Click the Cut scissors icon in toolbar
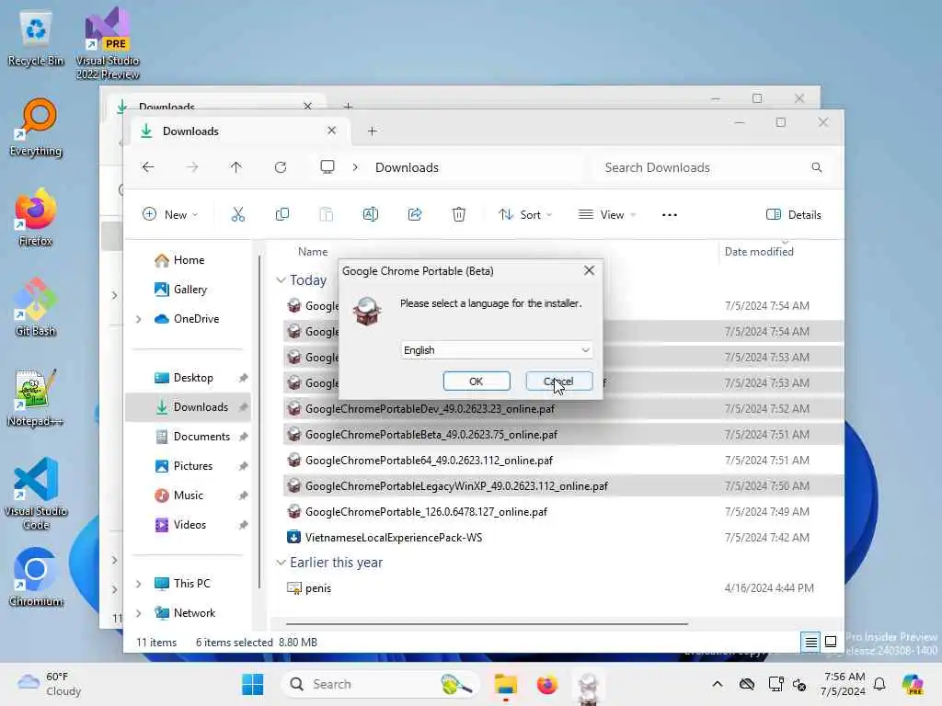Screen dimensions: 942x706 pos(238,214)
